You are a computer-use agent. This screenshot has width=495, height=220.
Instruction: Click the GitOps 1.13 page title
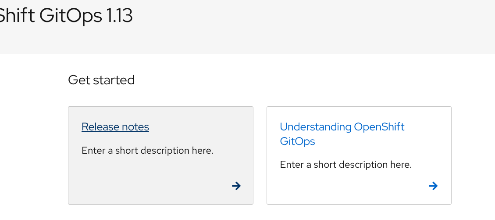[66, 16]
